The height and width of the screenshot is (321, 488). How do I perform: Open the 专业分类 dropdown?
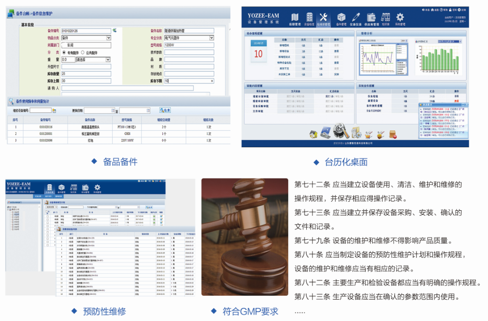pos(210,38)
